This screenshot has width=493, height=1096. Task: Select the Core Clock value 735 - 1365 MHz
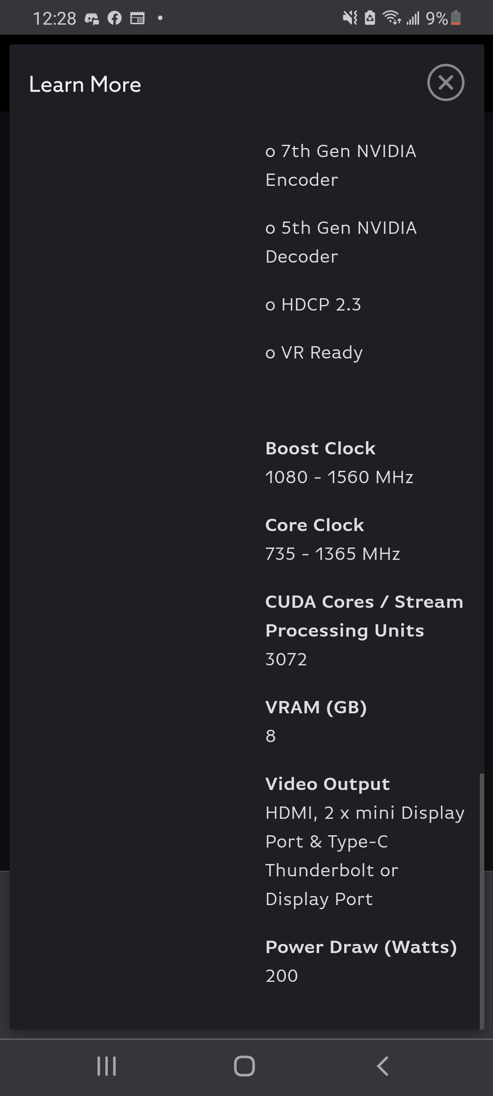click(333, 554)
